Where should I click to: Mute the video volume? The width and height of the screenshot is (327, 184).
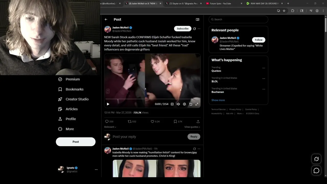tap(178, 104)
